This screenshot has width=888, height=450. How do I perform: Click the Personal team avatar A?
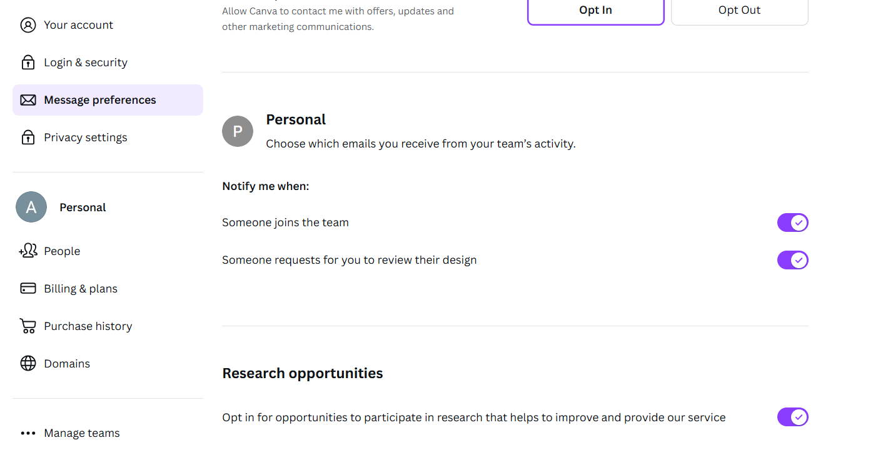pos(31,207)
